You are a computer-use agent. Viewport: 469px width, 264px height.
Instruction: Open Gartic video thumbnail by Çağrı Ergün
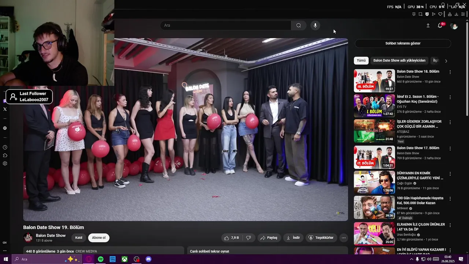tap(374, 182)
